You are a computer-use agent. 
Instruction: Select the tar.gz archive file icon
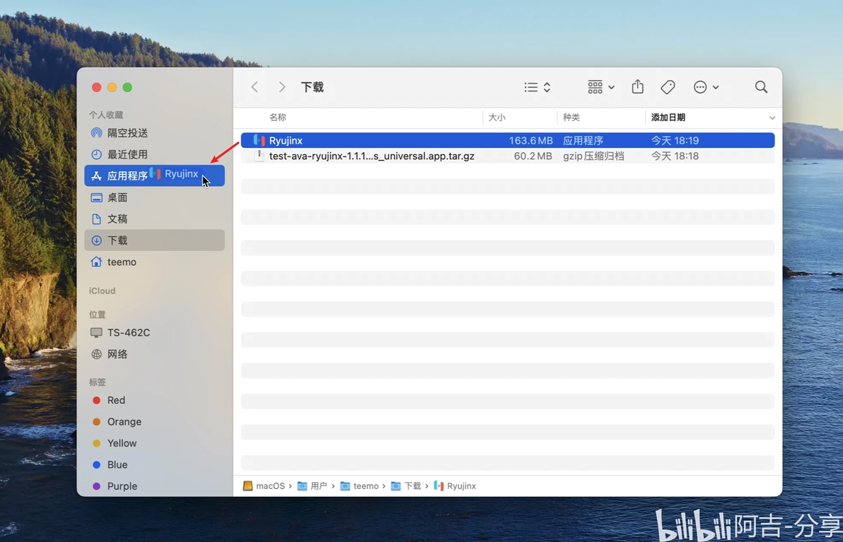259,156
